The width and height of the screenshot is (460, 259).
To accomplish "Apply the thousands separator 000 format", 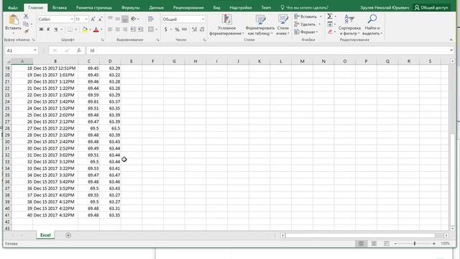I will point(185,29).
